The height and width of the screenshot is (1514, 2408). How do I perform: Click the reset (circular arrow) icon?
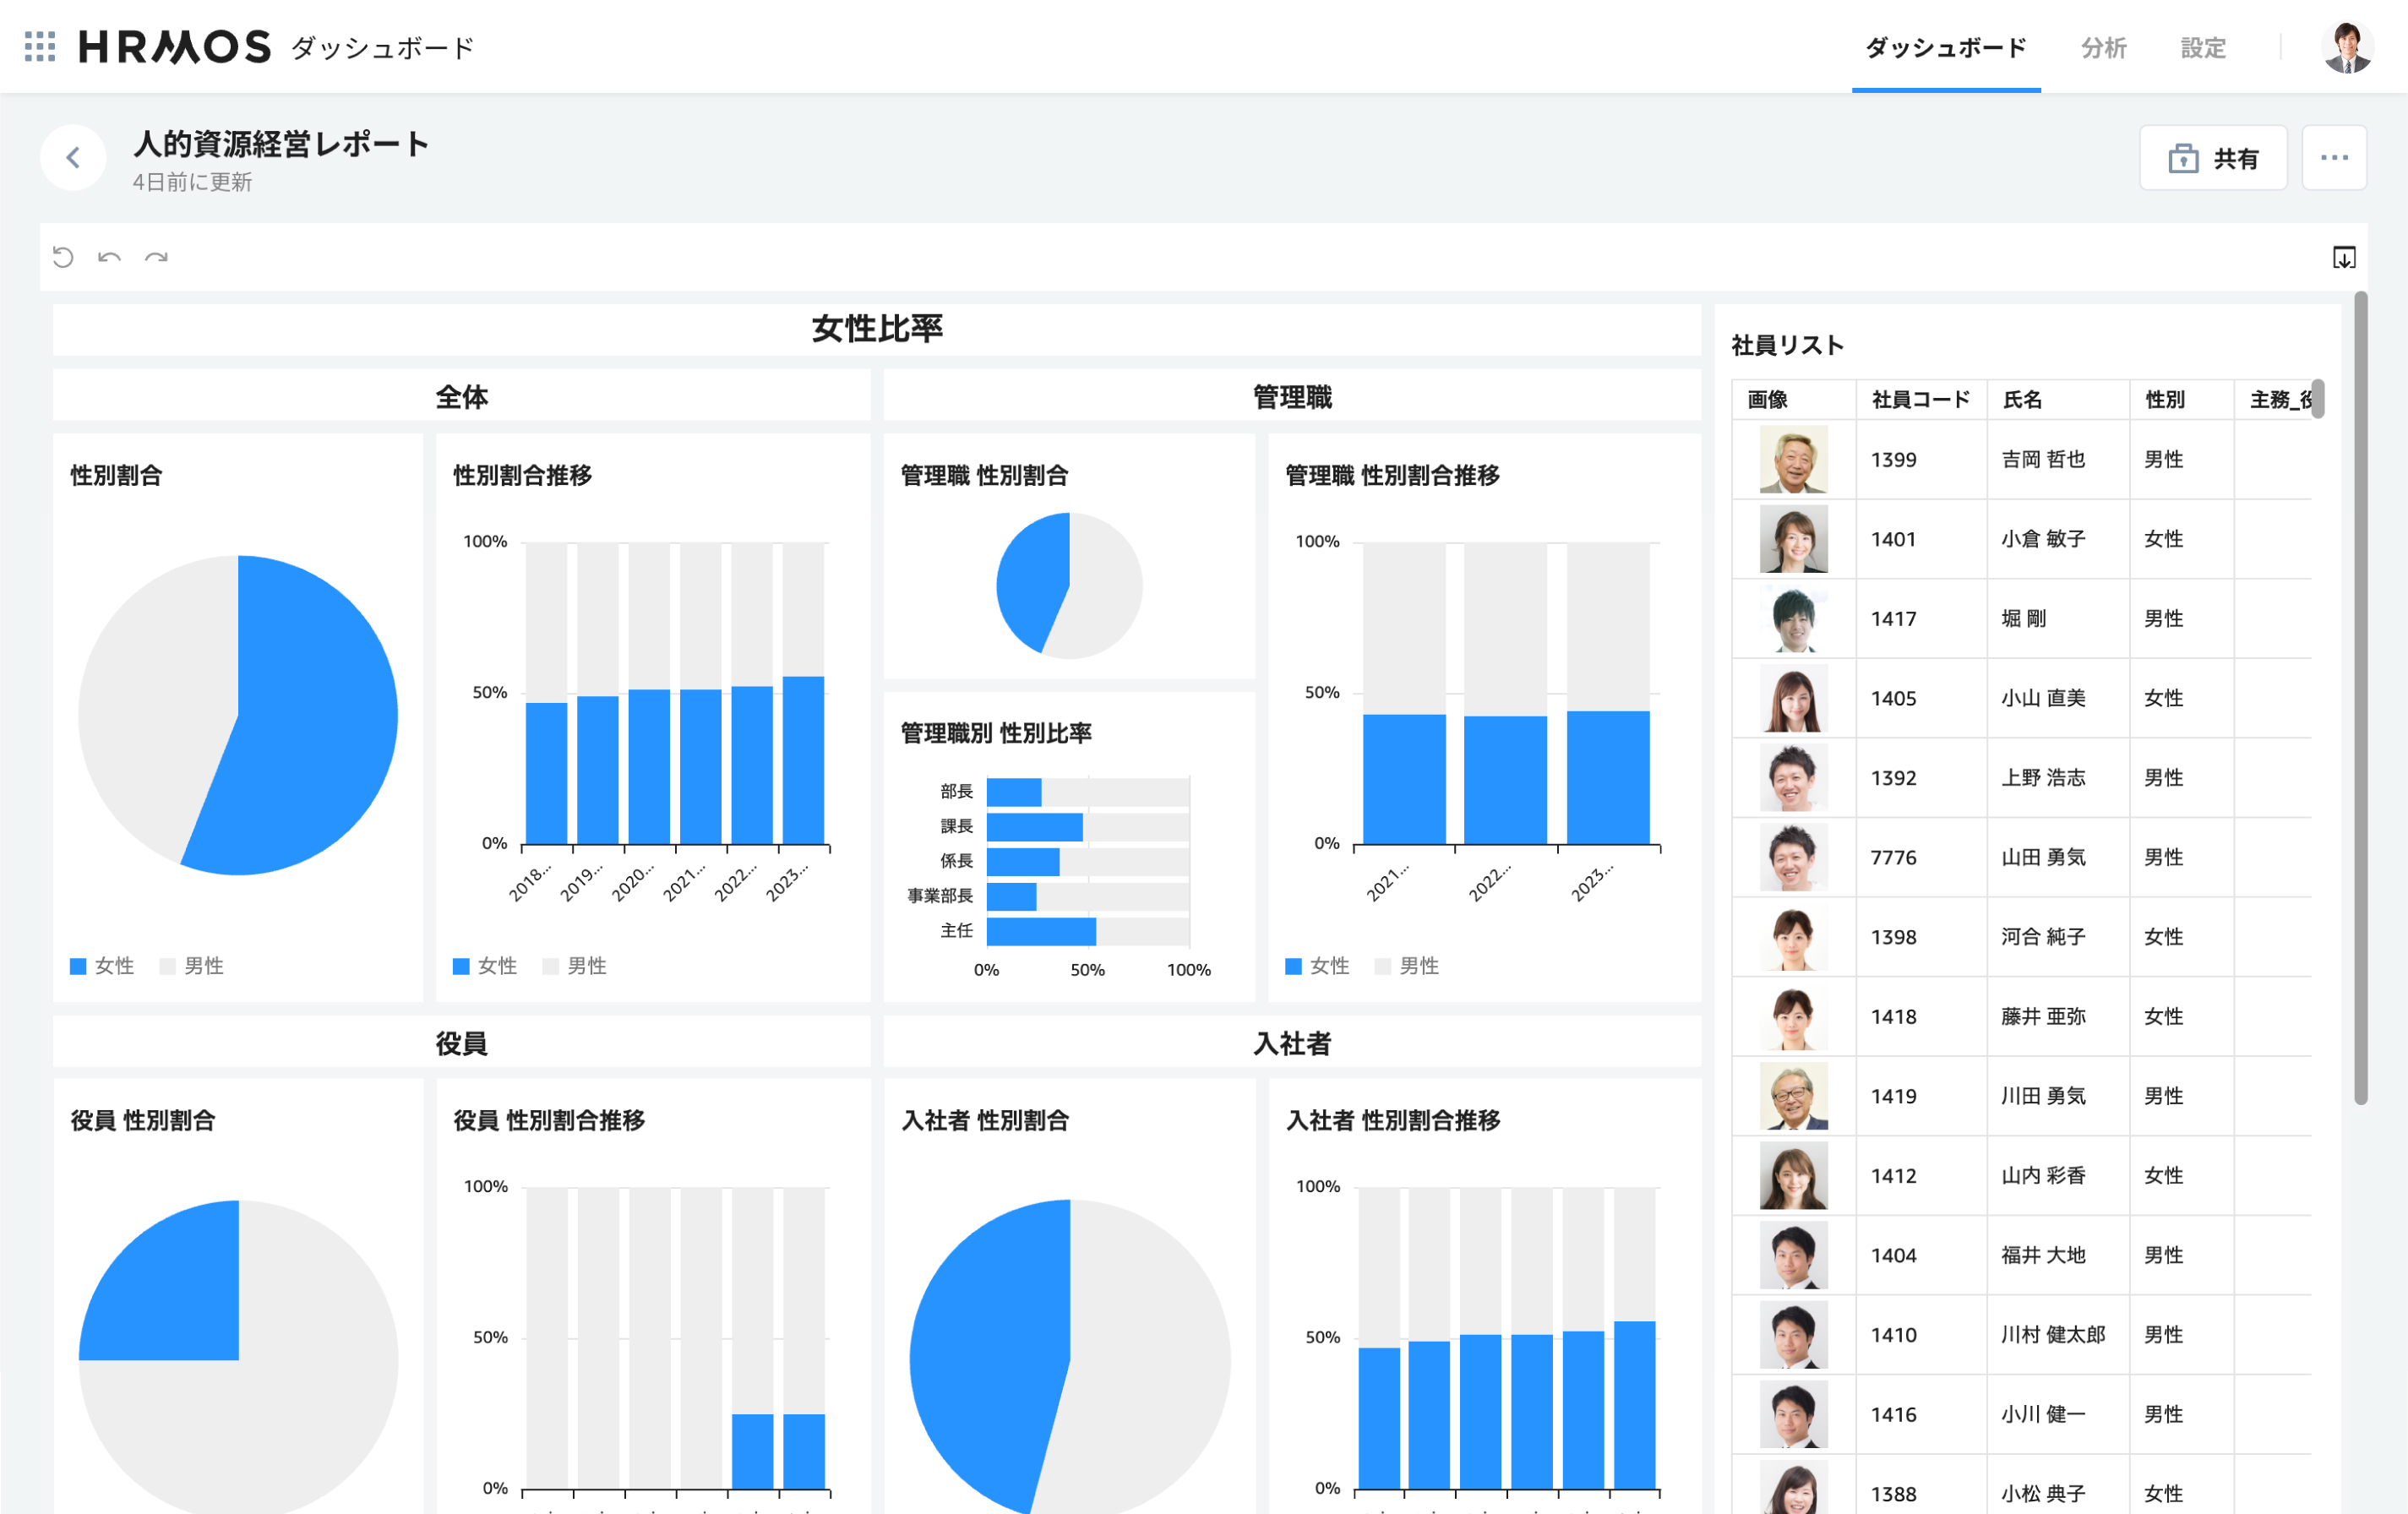tap(63, 257)
